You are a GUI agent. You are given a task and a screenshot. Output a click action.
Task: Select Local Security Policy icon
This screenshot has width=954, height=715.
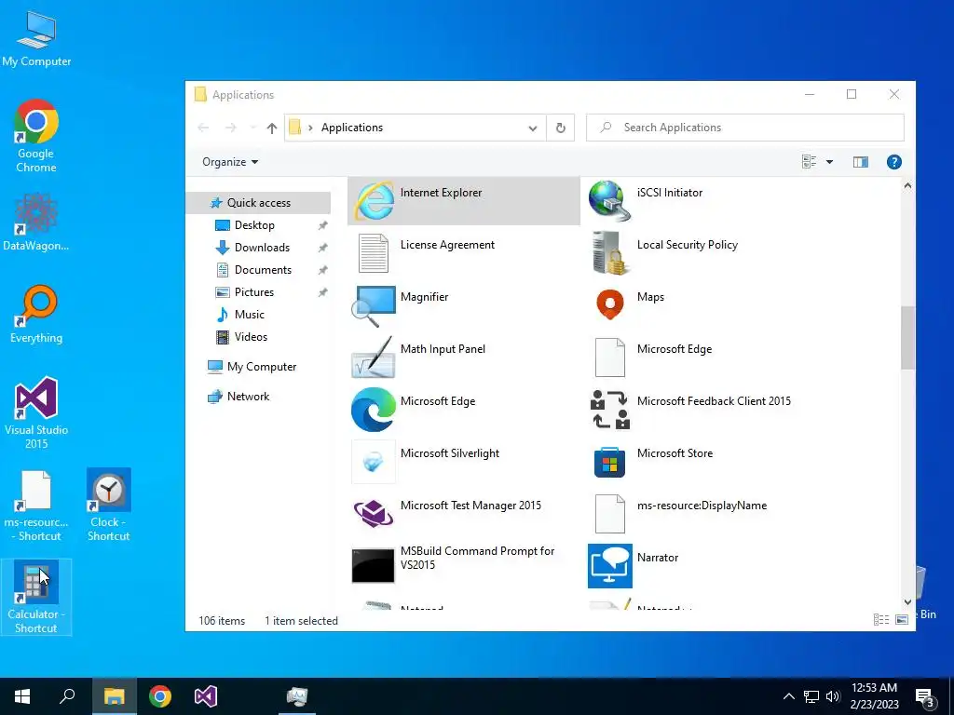609,253
